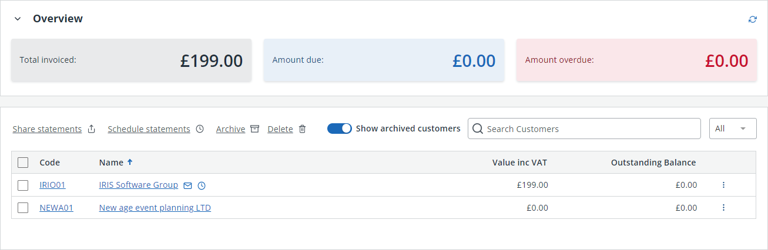Image resolution: width=768 pixels, height=250 pixels.
Task: Open the All filter dropdown
Action: point(733,129)
